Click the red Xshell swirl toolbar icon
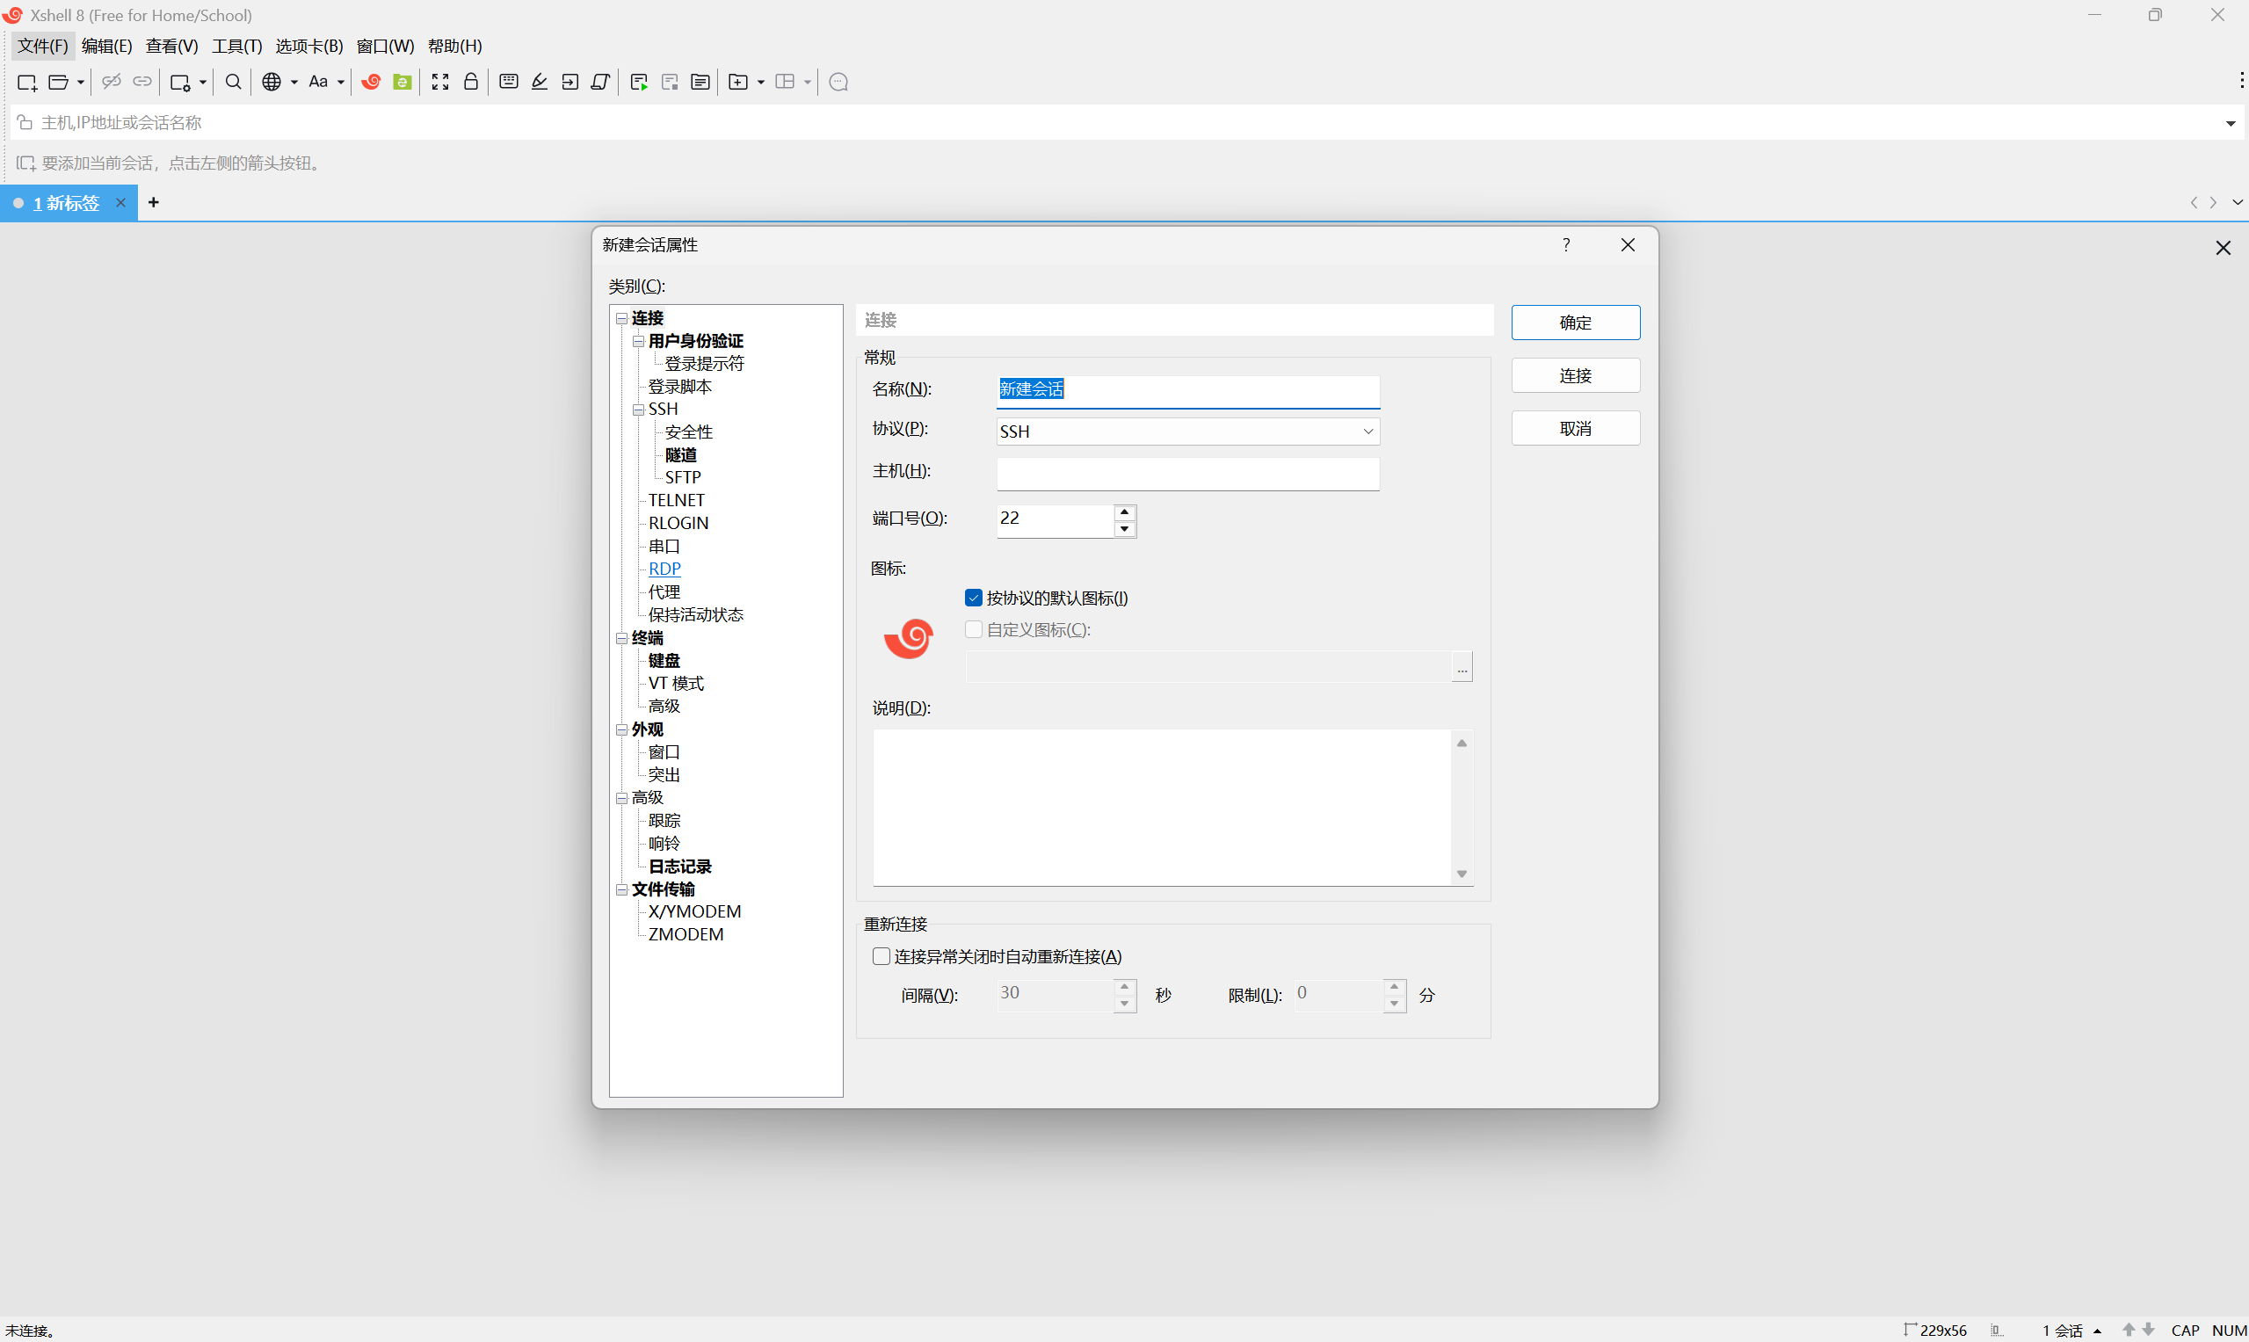 (x=371, y=83)
